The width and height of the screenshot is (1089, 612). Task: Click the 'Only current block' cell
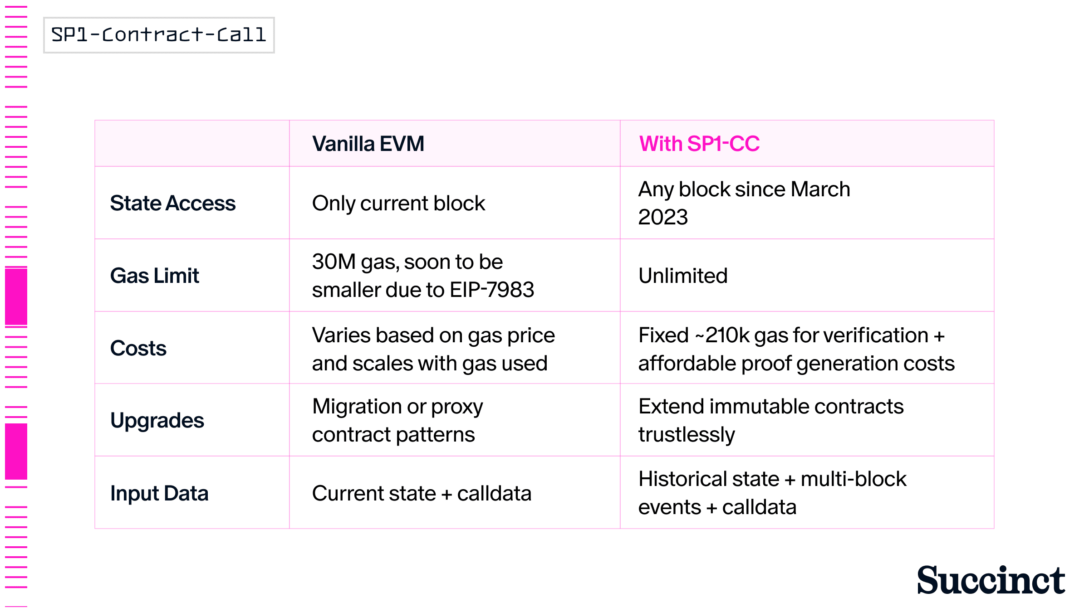pos(398,203)
